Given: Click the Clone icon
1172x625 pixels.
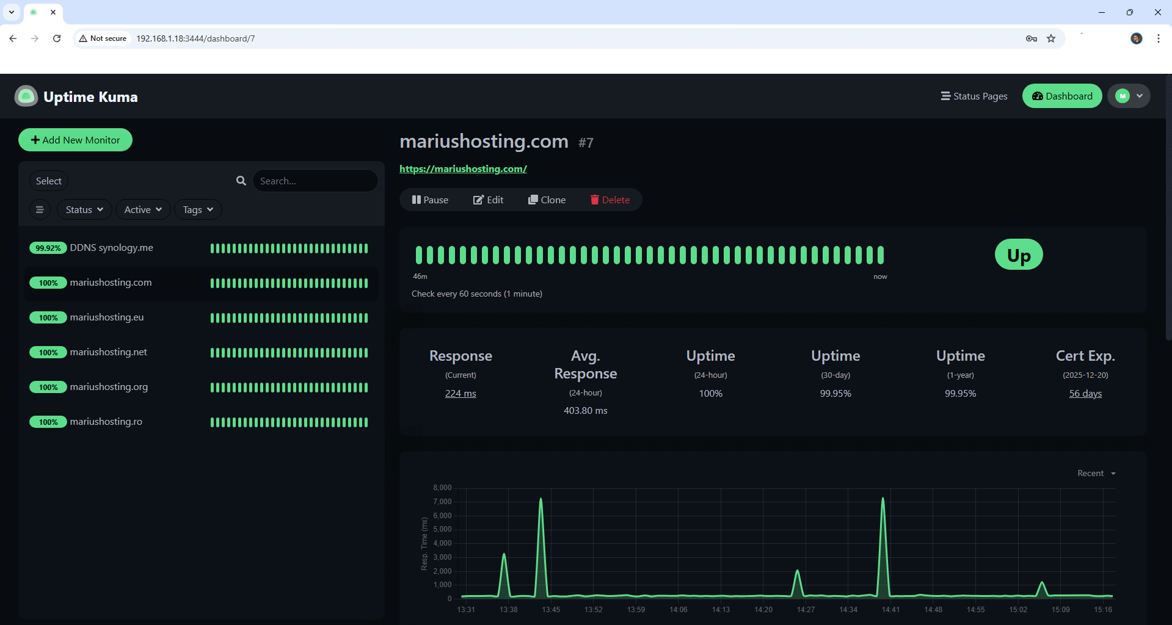Looking at the screenshot, I should [533, 200].
